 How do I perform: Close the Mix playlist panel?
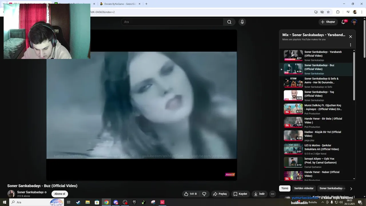[351, 37]
